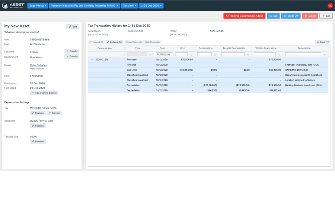Toggle Hide Reversals

click(152, 42)
